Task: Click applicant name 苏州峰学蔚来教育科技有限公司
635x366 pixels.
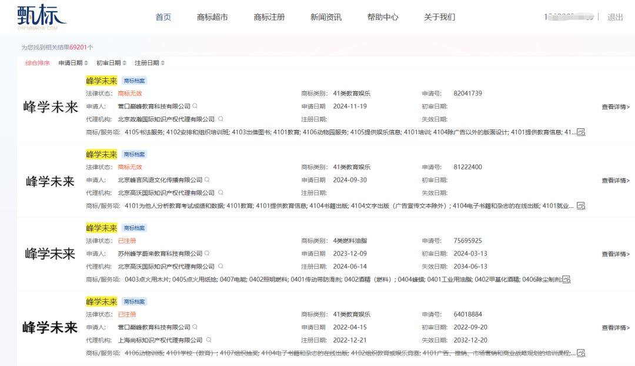Action: (160, 254)
